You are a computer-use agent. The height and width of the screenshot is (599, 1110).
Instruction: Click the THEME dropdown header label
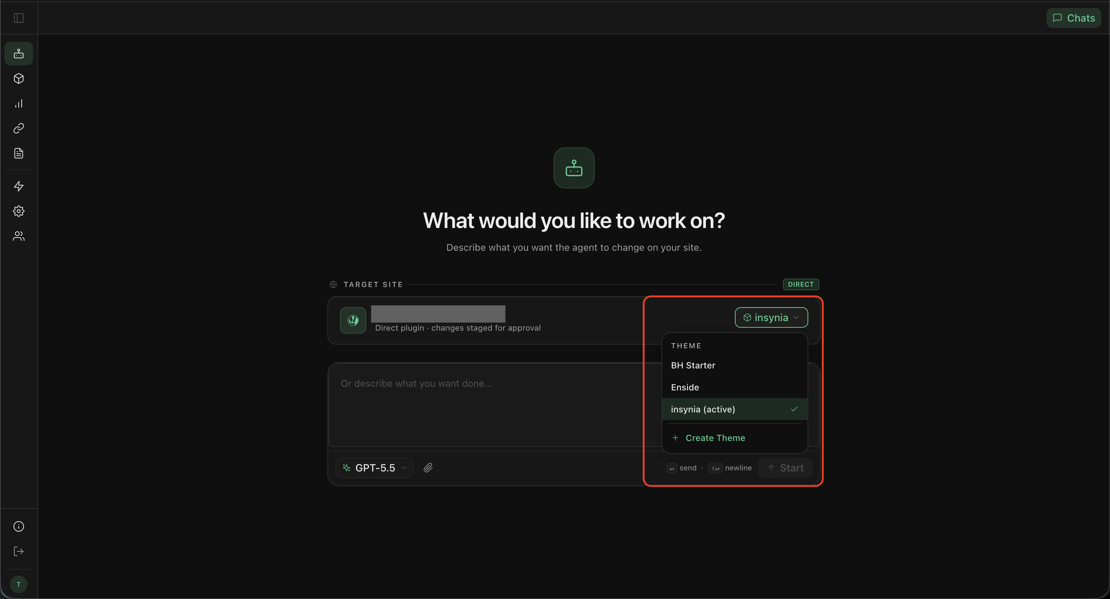tap(686, 346)
